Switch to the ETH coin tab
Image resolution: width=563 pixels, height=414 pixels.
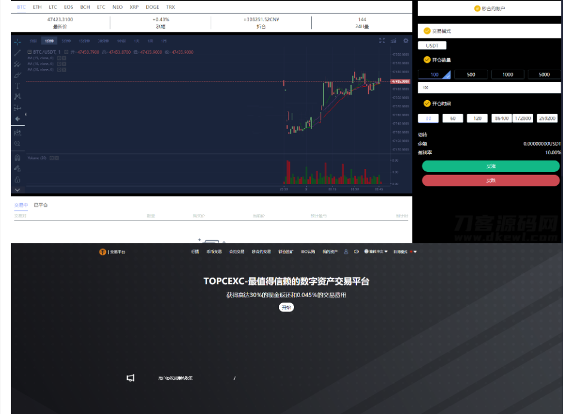point(37,7)
